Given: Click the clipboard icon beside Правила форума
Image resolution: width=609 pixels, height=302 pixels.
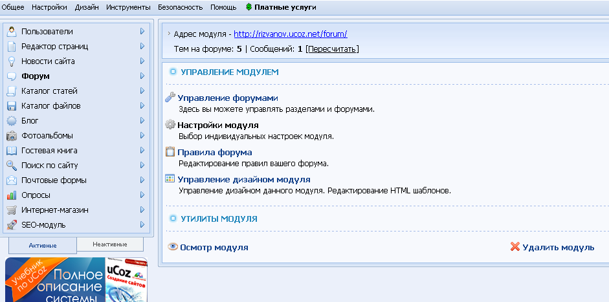Looking at the screenshot, I should [x=170, y=152].
